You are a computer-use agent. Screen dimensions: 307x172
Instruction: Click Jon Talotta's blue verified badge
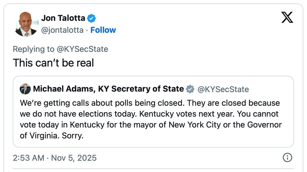click(x=91, y=18)
